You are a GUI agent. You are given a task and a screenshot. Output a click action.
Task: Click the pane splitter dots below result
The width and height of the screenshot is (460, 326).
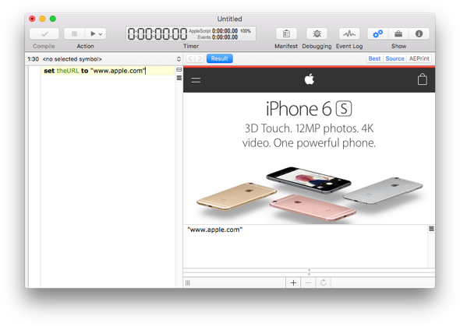309,272
